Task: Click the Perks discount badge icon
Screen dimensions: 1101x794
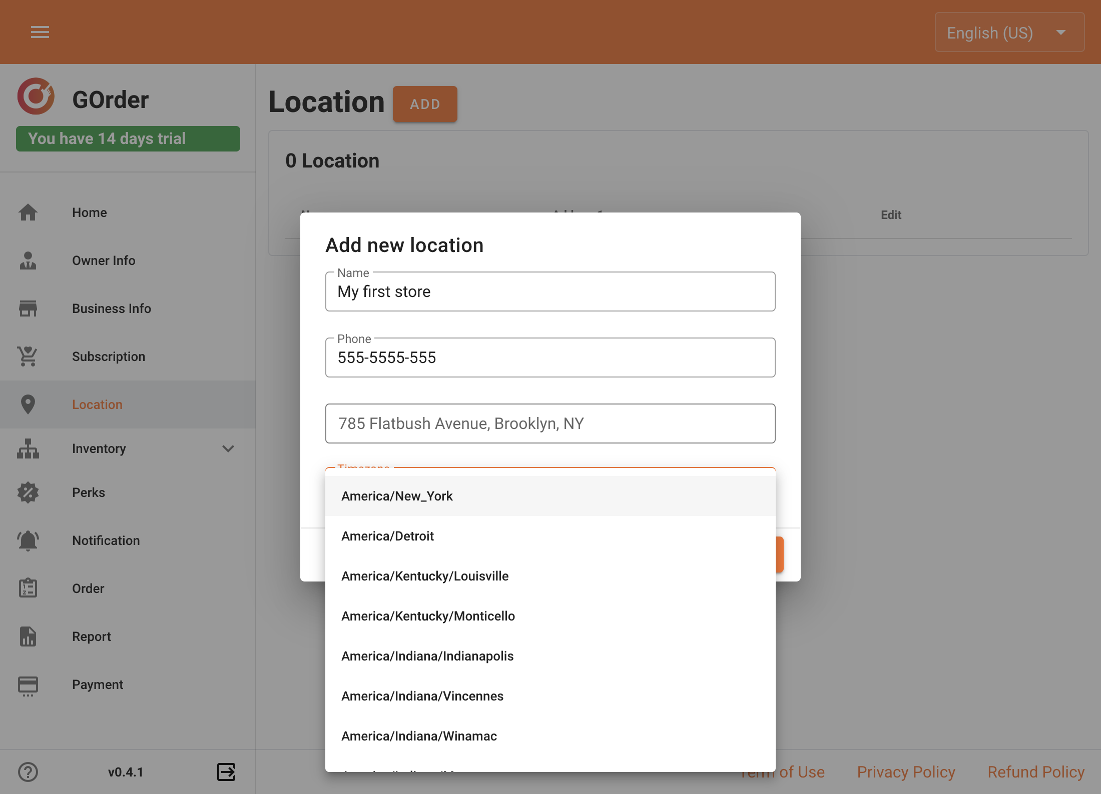Action: [28, 492]
